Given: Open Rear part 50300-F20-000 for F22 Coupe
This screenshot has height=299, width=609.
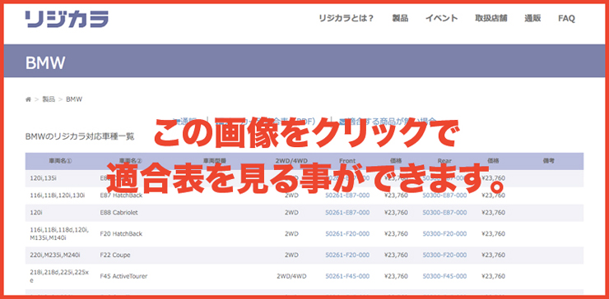Looking at the screenshot, I should tap(444, 255).
